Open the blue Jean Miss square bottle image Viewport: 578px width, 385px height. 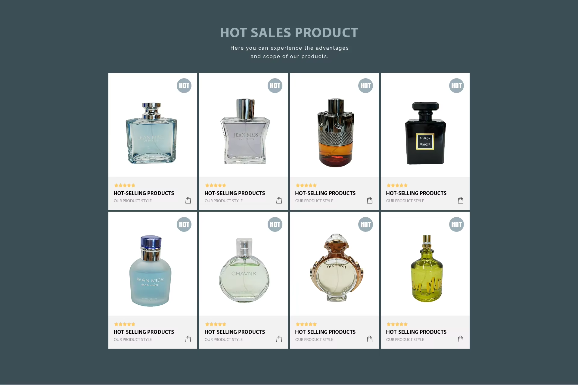pos(151,133)
